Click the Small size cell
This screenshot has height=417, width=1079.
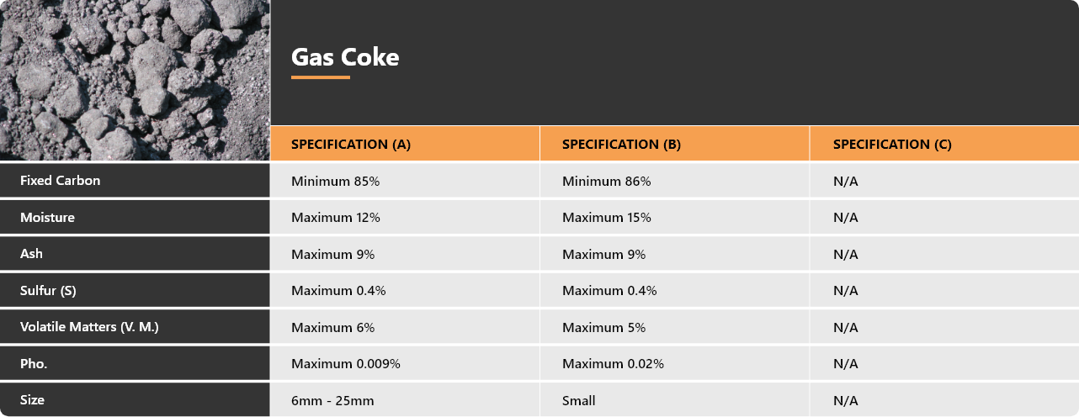(x=675, y=400)
